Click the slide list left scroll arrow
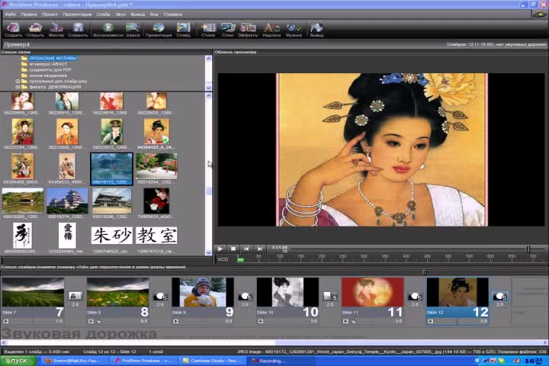 [x=4, y=342]
